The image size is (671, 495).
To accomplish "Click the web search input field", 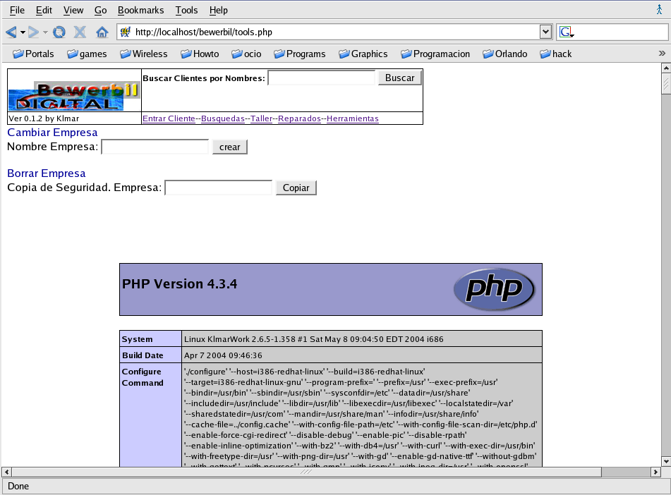I will tap(620, 32).
